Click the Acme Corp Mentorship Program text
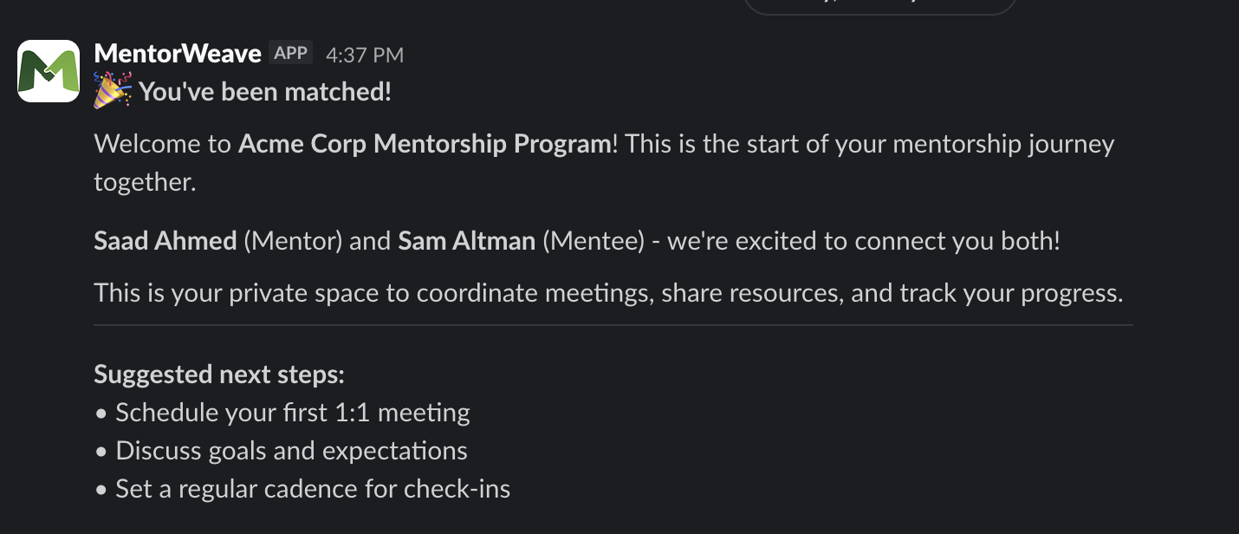This screenshot has height=534, width=1239. 423,144
